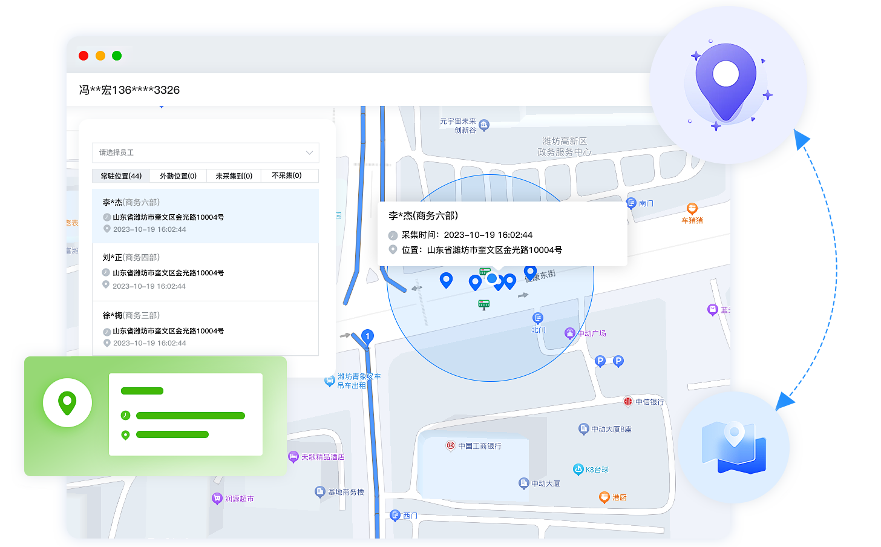The width and height of the screenshot is (881, 547).
Task: Click the 冯**宏136****3326 header title
Action: coord(129,90)
